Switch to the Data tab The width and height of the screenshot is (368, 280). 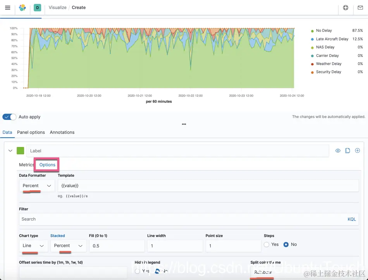[x=7, y=132]
